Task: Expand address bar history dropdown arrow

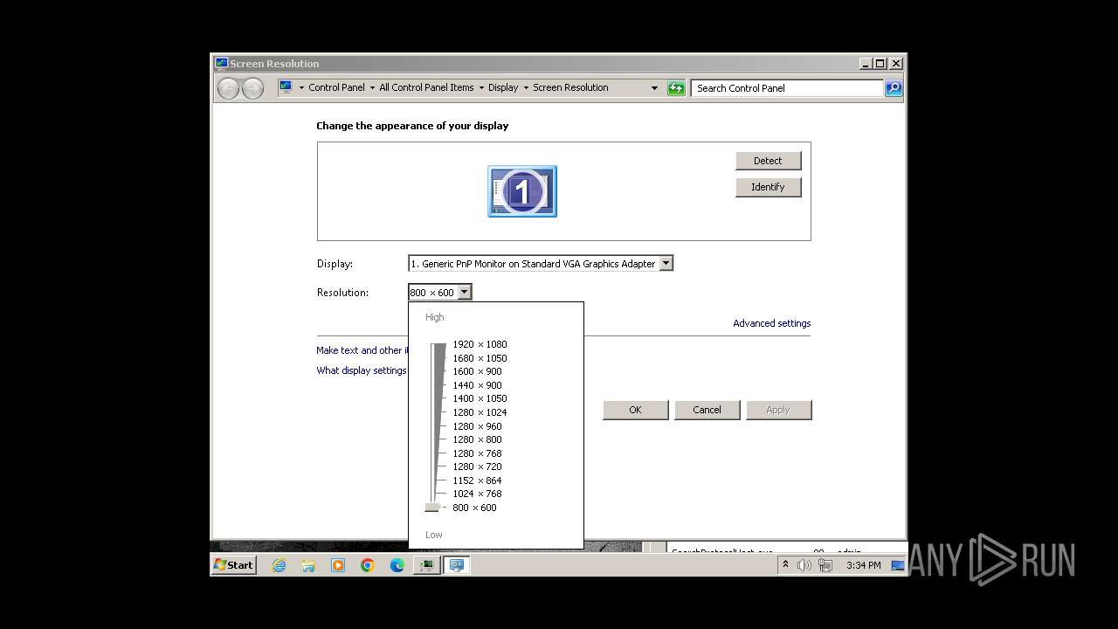Action: pyautogui.click(x=654, y=88)
